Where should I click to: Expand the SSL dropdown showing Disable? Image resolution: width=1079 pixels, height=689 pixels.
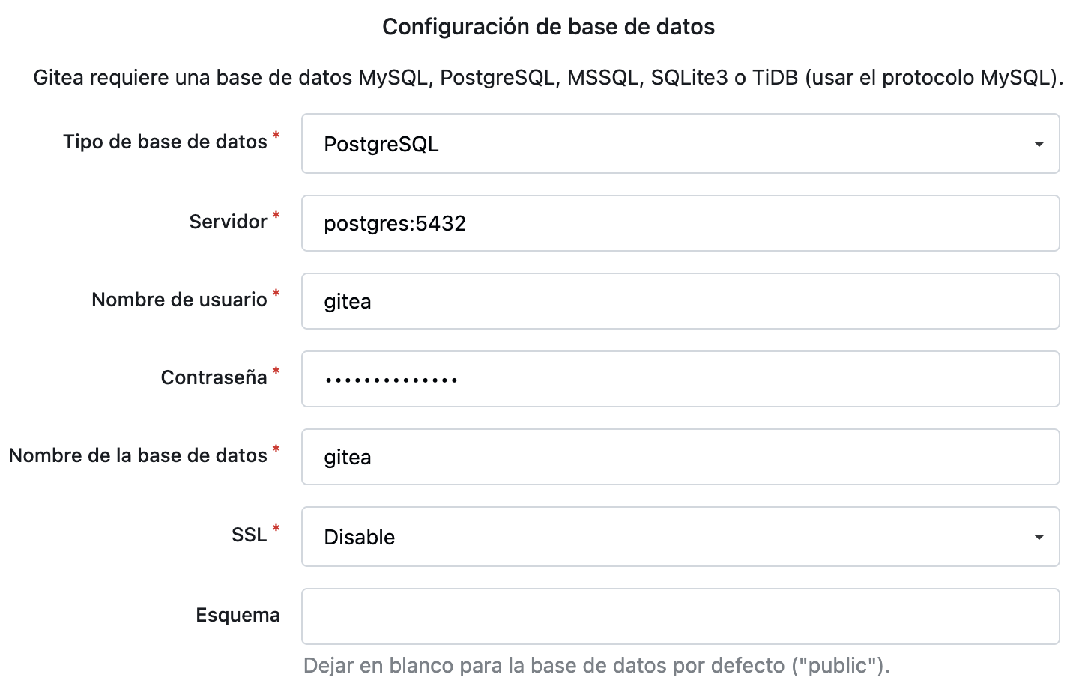[x=679, y=537]
